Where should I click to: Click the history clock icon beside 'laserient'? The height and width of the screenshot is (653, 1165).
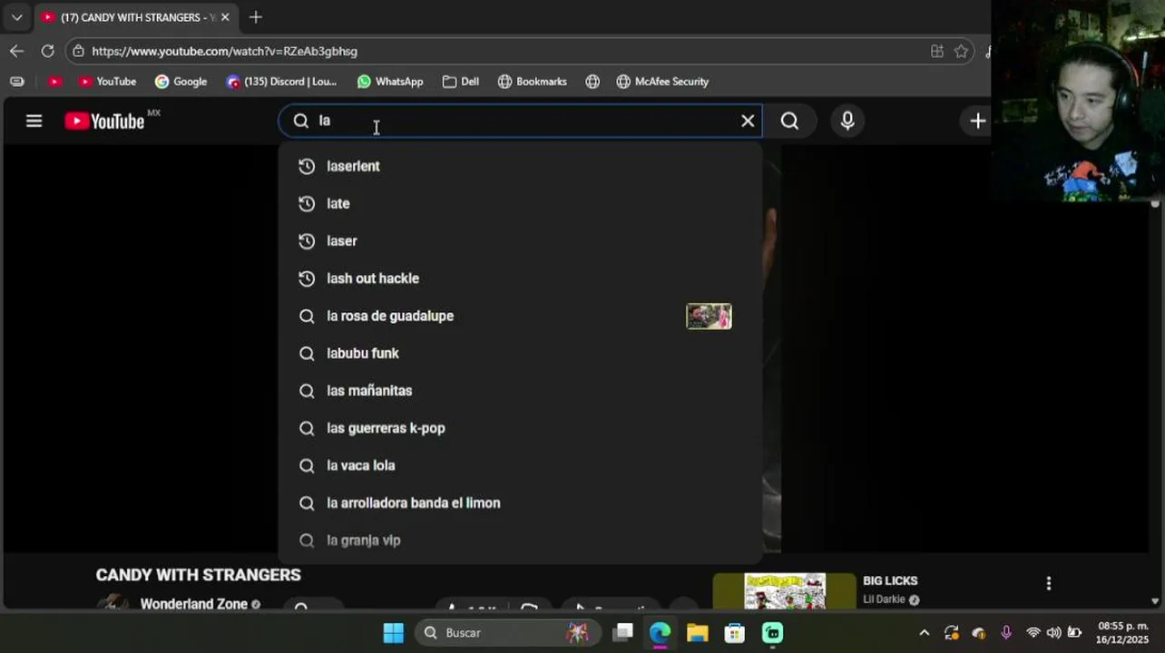[x=307, y=166]
